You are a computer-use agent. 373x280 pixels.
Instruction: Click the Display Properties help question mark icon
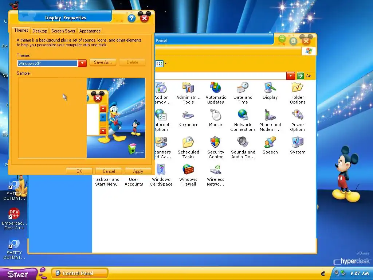click(131, 18)
